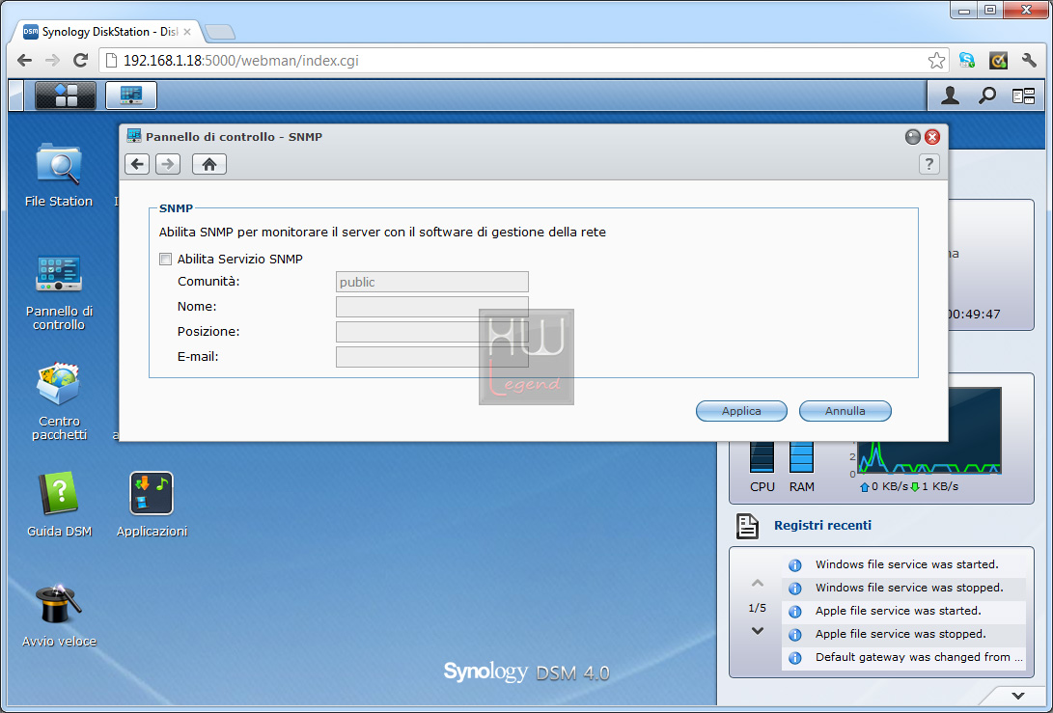Launch Avvio veloce wizard icon
This screenshot has width=1053, height=713.
[59, 616]
